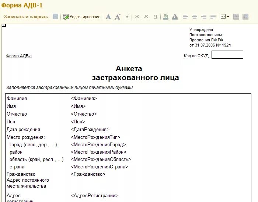Select the '<МестоРожденияСтрана>' placeholder
This screenshot has height=202, width=258.
tap(100, 167)
